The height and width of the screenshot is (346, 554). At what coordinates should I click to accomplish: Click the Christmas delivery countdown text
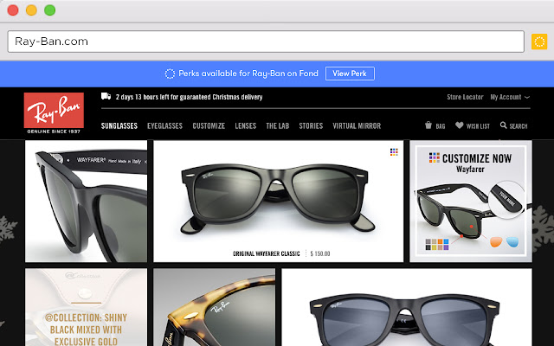click(189, 97)
